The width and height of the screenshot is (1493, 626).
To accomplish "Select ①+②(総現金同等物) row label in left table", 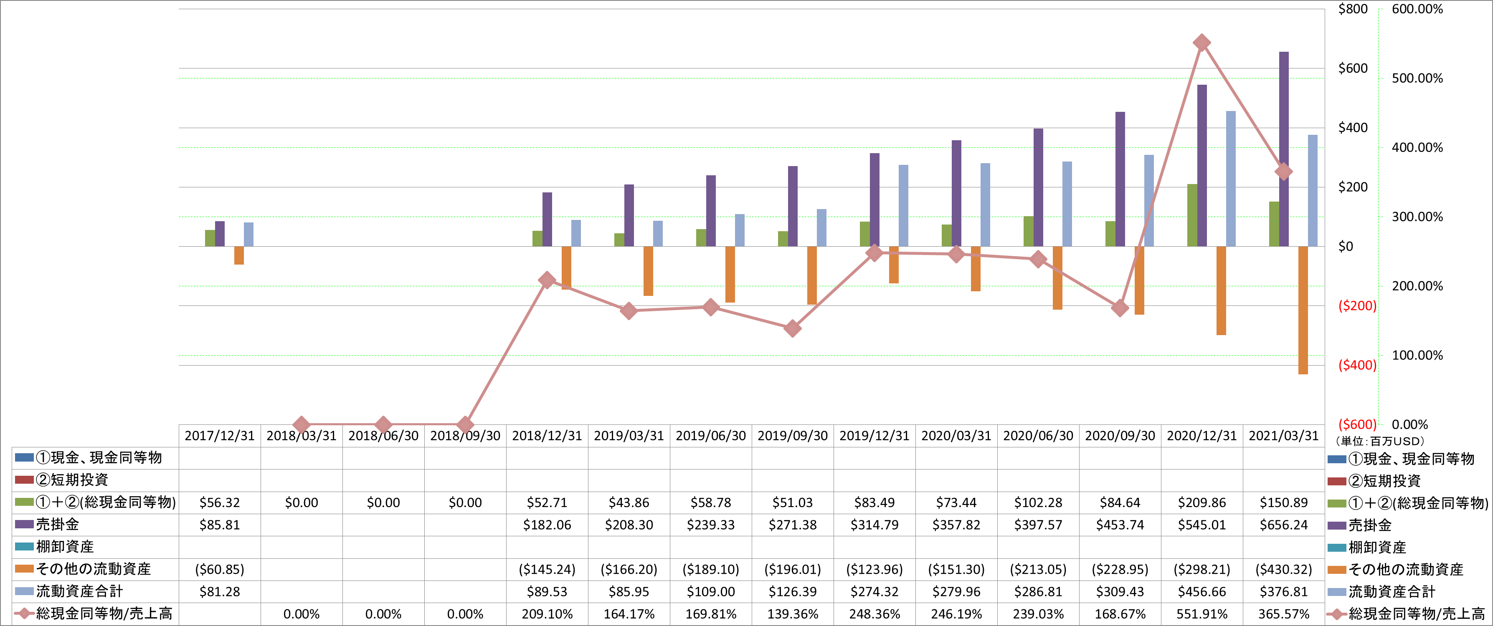I will pos(106,502).
